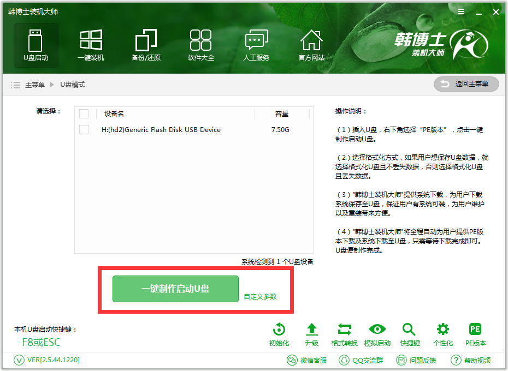Open the 自定义参数 custom parameters link
The height and width of the screenshot is (371, 508).
point(260,297)
